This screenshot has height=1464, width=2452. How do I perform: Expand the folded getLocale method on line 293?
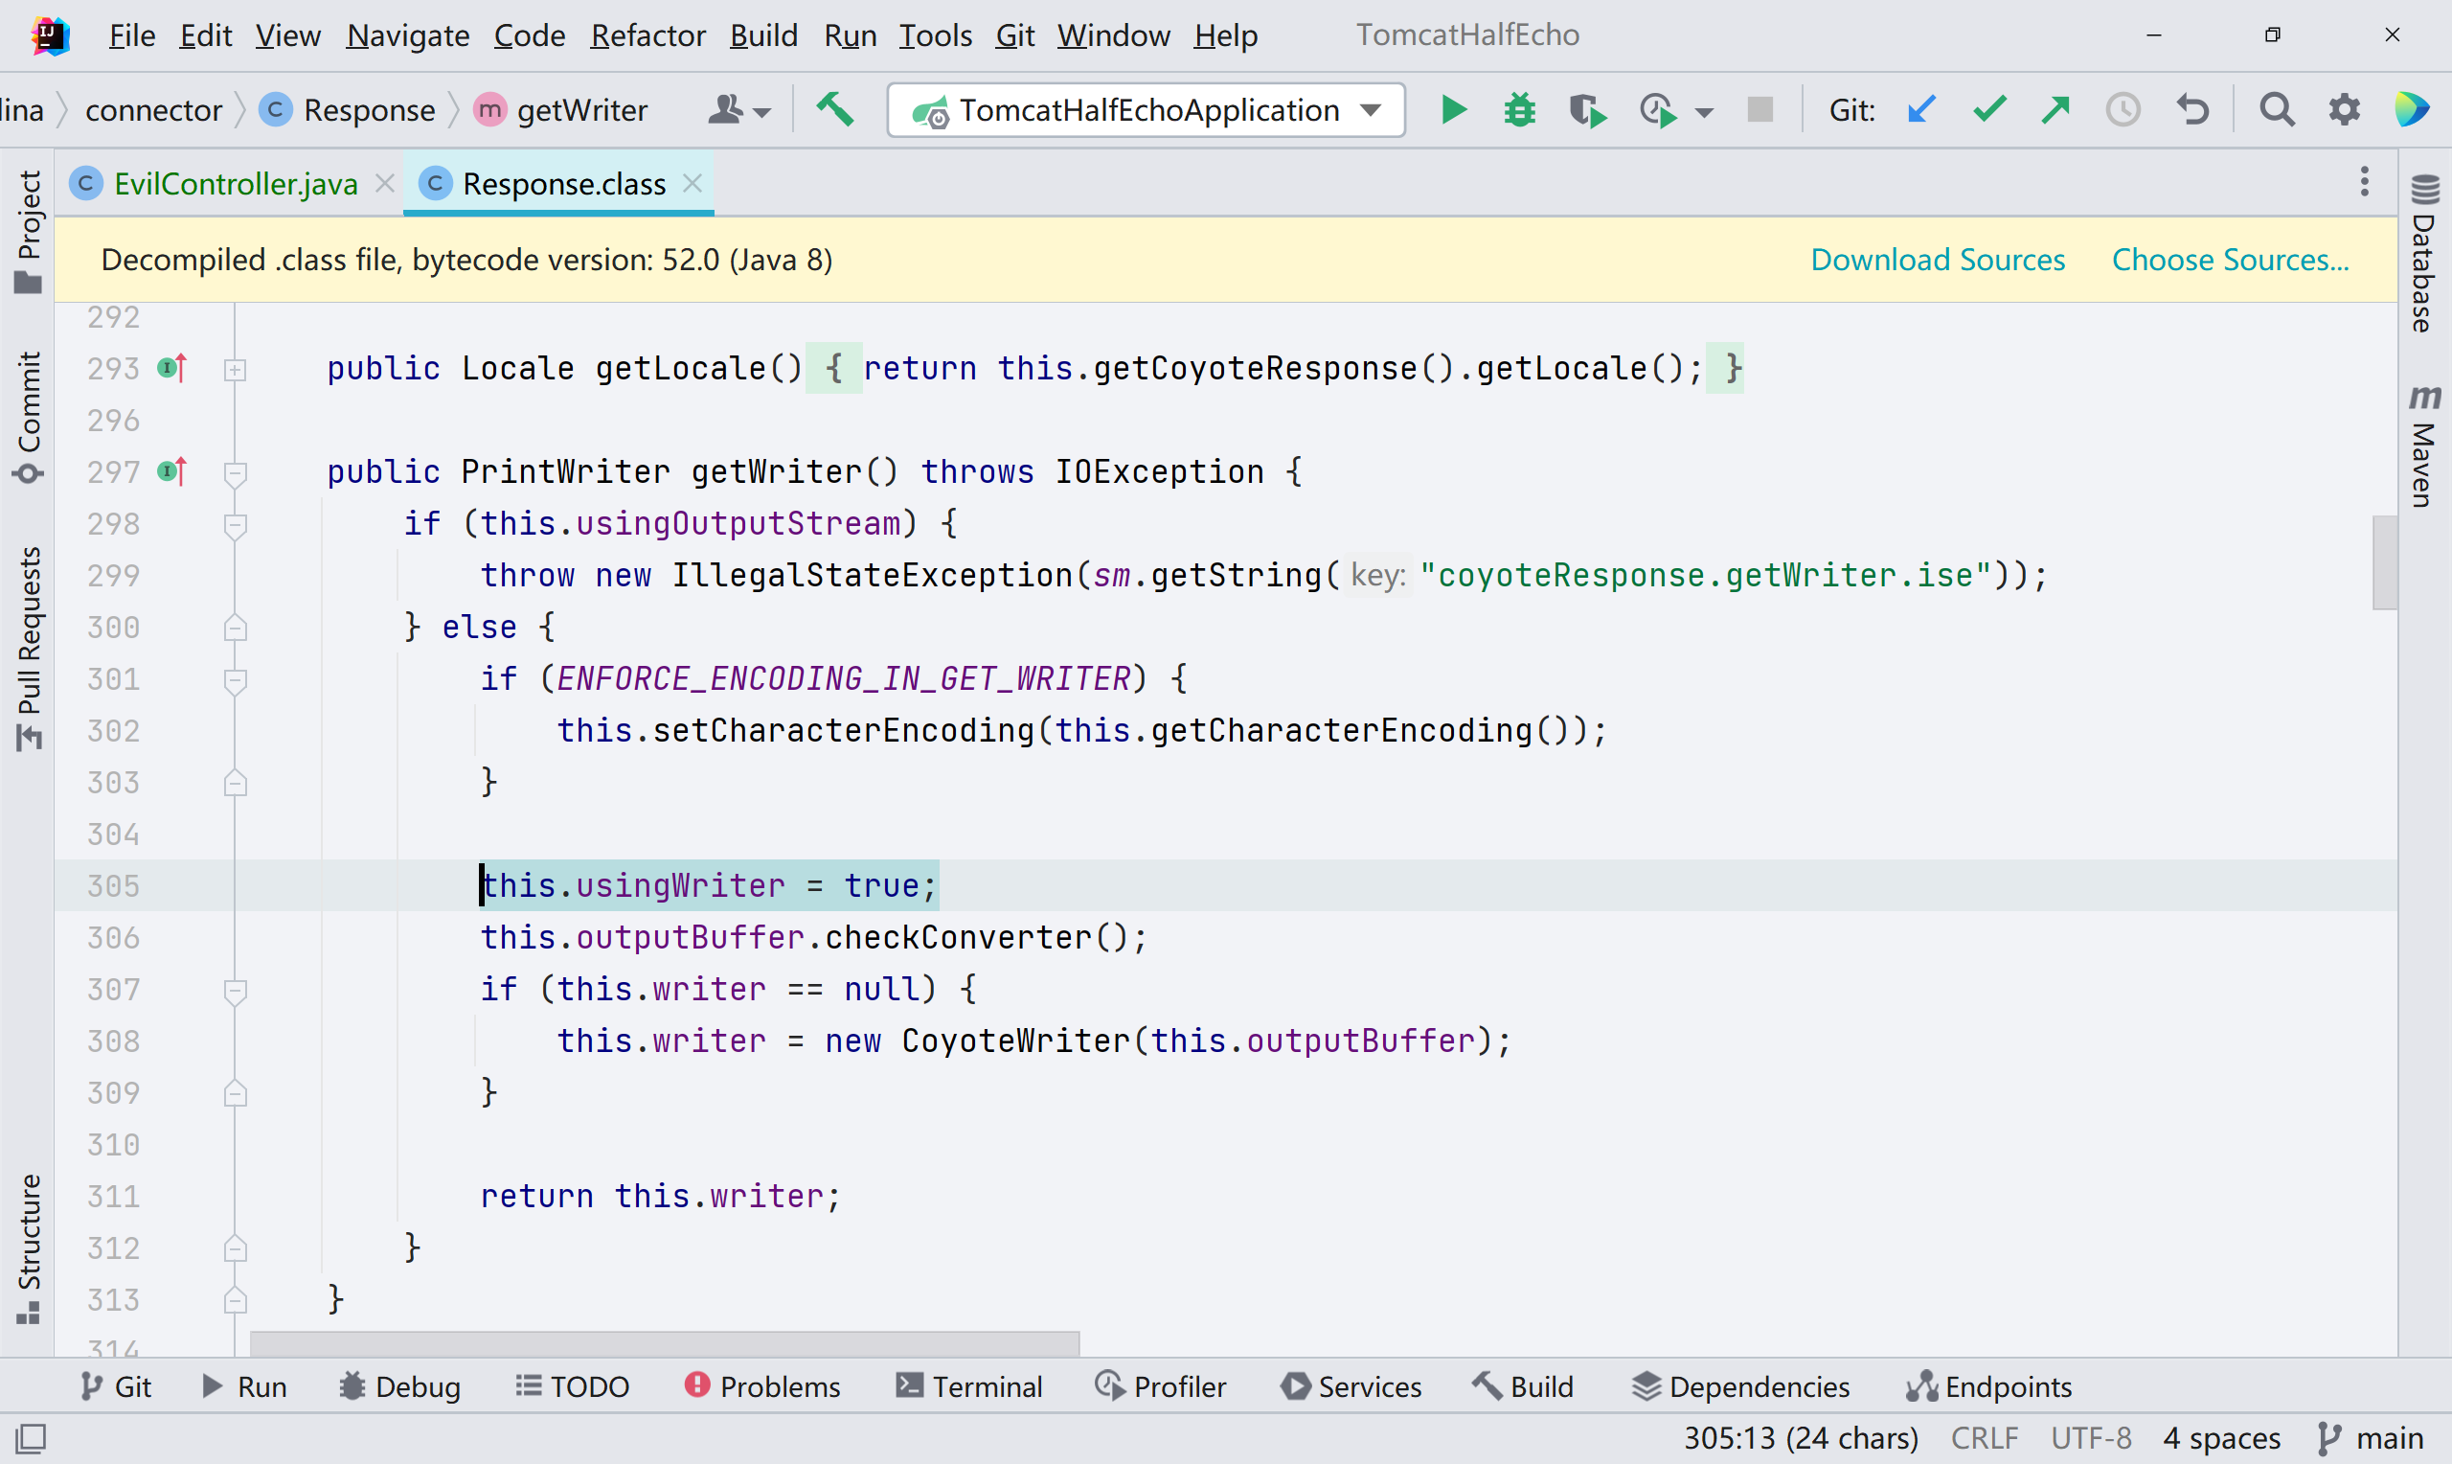[x=235, y=370]
